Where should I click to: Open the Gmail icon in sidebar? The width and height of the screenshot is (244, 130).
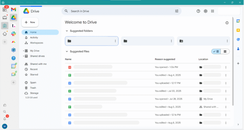click(13, 9)
